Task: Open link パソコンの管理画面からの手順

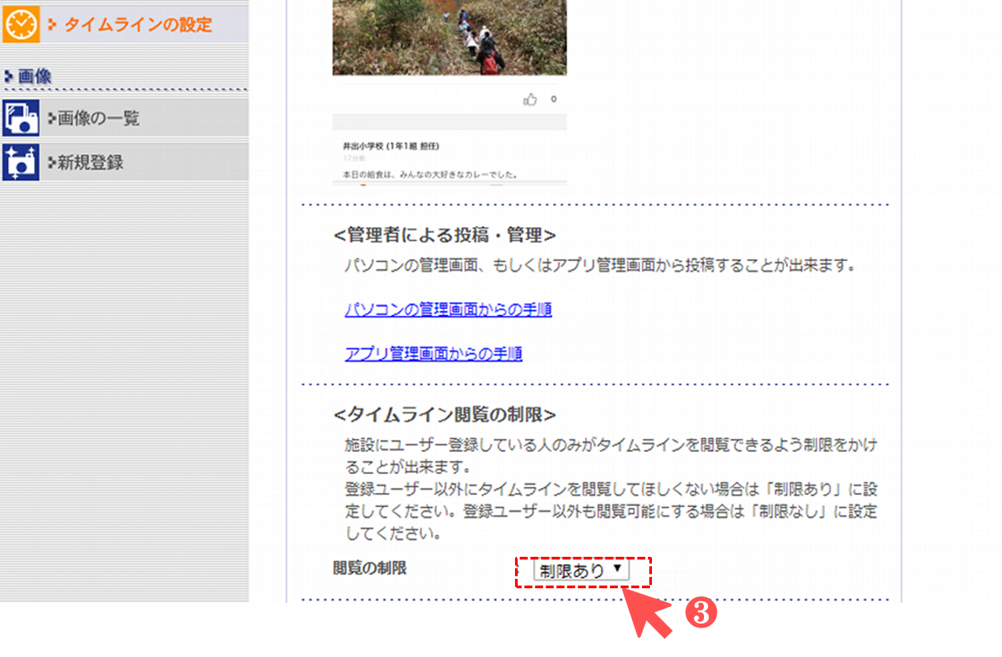Action: (x=448, y=309)
